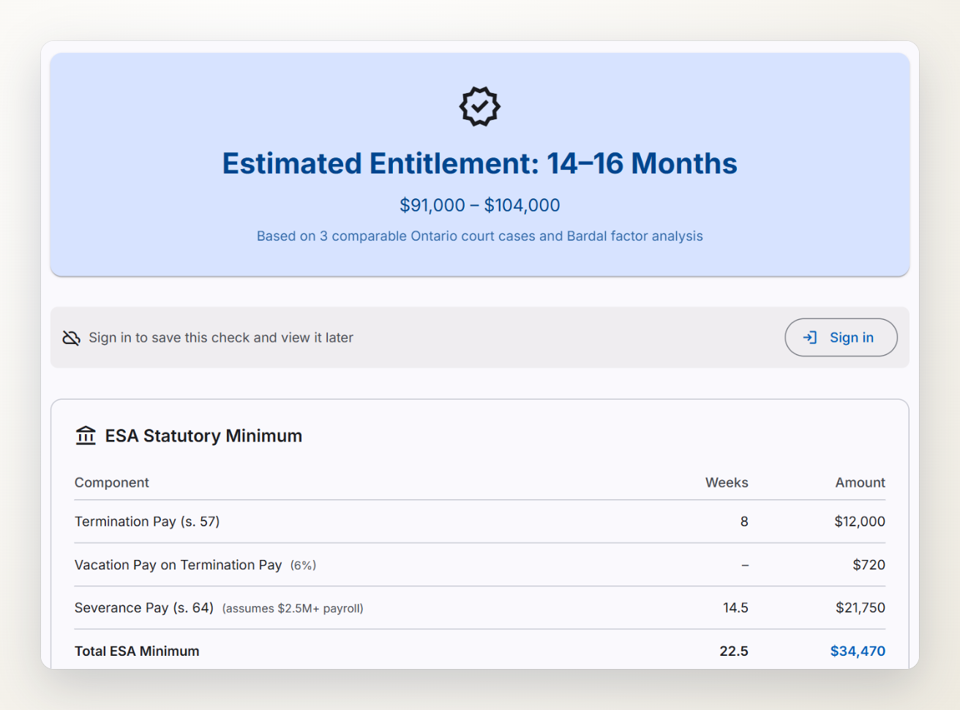Viewport: 960px width, 710px height.
Task: Click 'Termination Pay (s. 57)' row label
Action: pyautogui.click(x=147, y=521)
